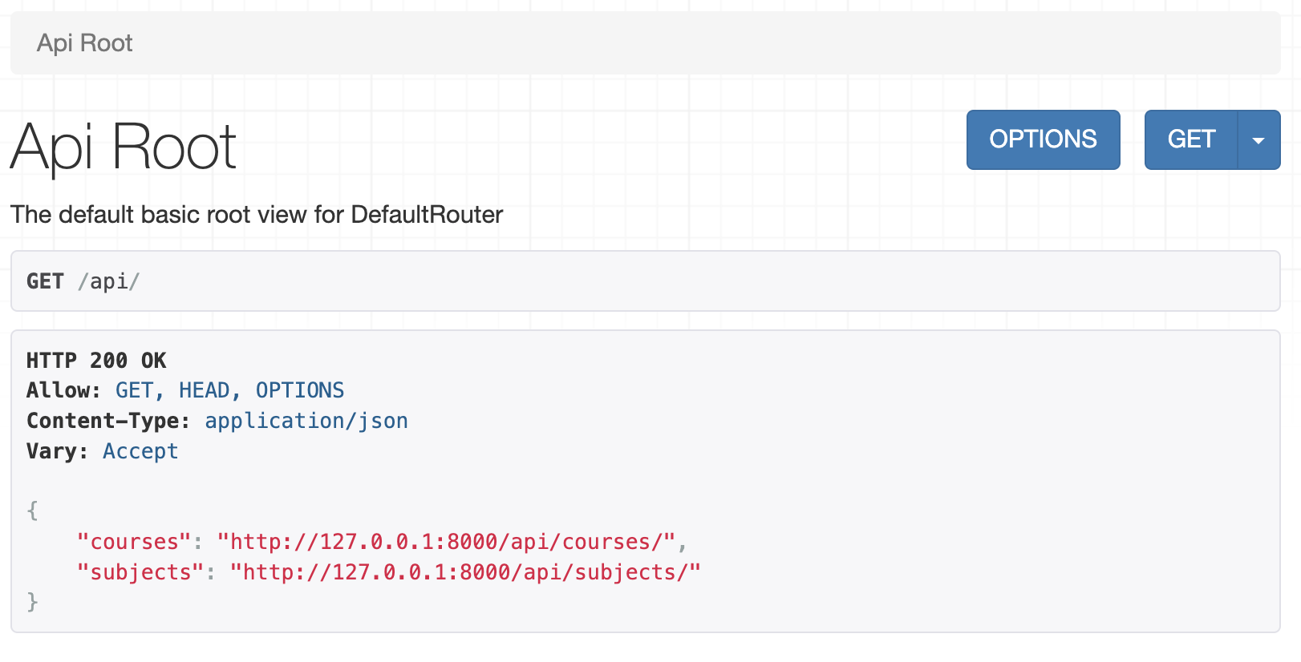Click the large Api Root page heading
The height and width of the screenshot is (662, 1301).
124,147
